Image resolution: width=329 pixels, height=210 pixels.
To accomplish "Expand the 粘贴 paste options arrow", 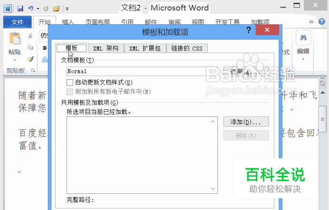I will tap(15, 60).
